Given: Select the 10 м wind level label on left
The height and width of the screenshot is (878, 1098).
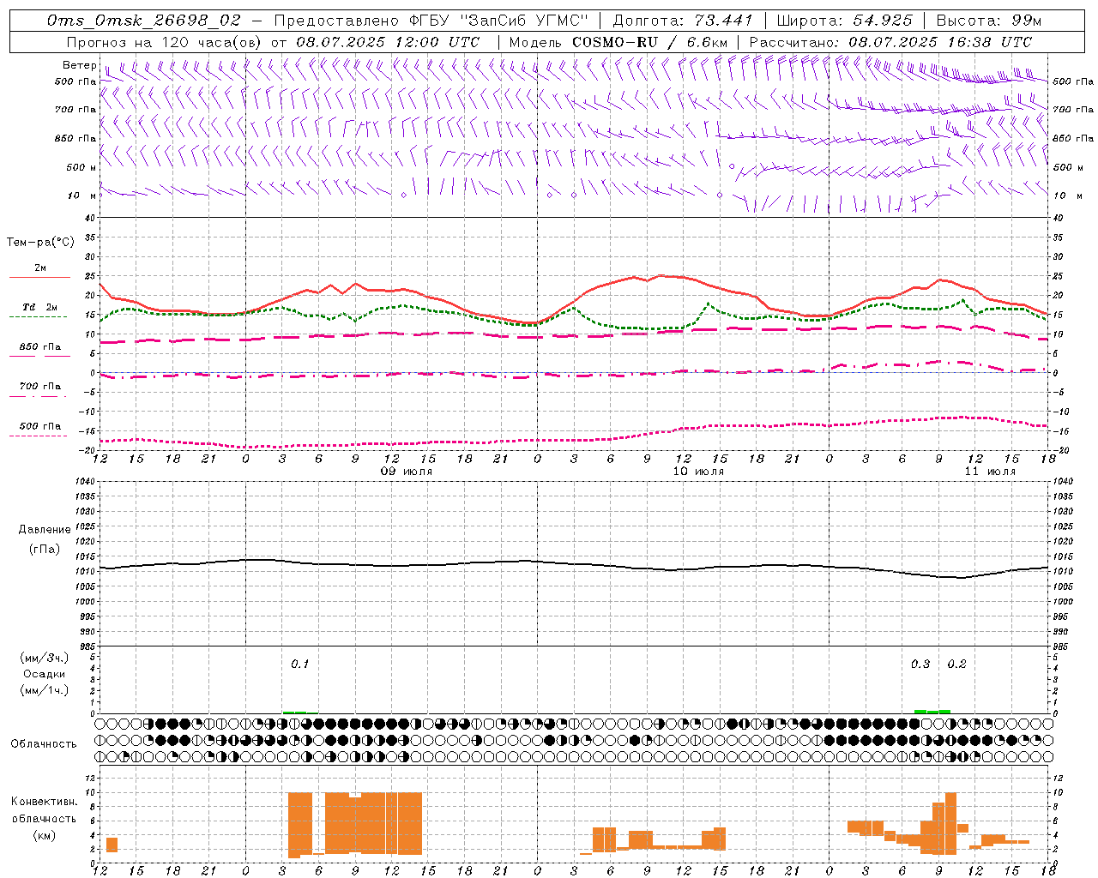Looking at the screenshot, I should pos(81,195).
